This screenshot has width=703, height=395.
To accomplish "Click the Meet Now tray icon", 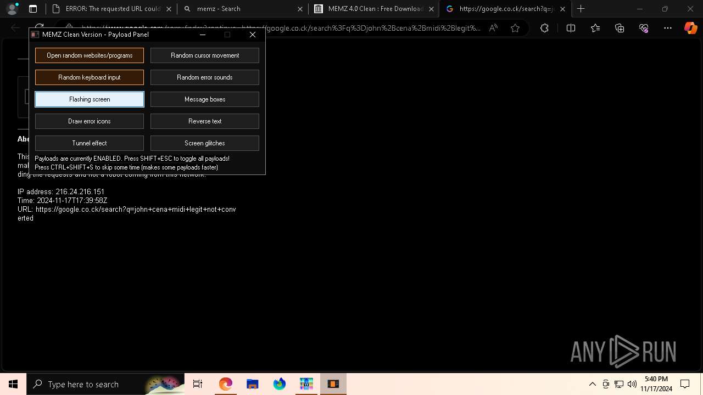I will click(606, 384).
